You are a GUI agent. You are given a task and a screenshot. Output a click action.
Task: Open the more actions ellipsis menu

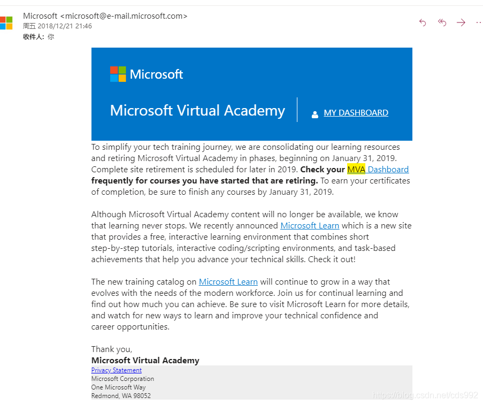click(479, 22)
